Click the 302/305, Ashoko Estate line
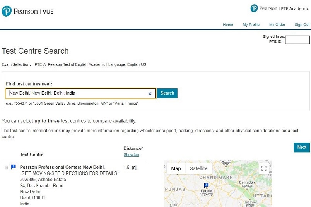311x207 pixels. (x=43, y=180)
